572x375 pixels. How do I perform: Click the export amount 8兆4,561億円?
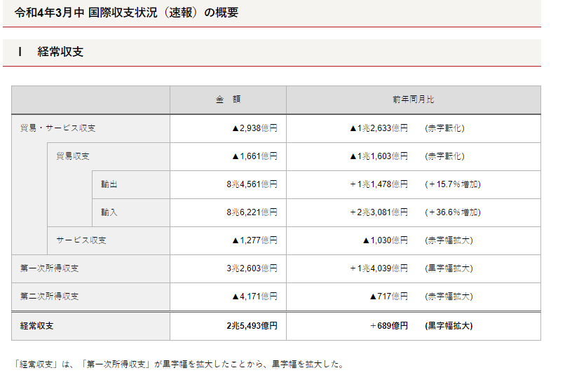pos(252,184)
